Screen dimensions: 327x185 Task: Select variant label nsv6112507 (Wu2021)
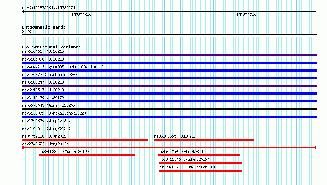pos(43,90)
